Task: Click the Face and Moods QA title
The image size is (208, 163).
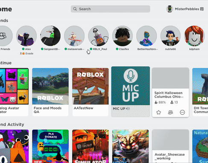Action: [47, 110]
